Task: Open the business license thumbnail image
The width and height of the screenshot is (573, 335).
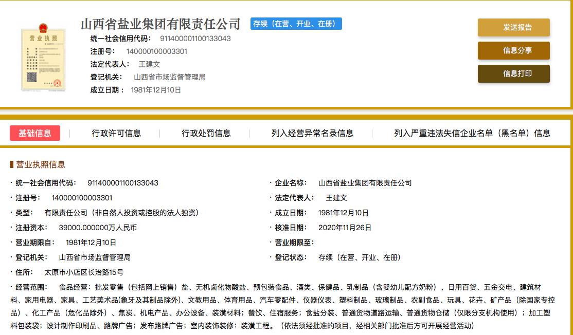Action: (x=44, y=57)
